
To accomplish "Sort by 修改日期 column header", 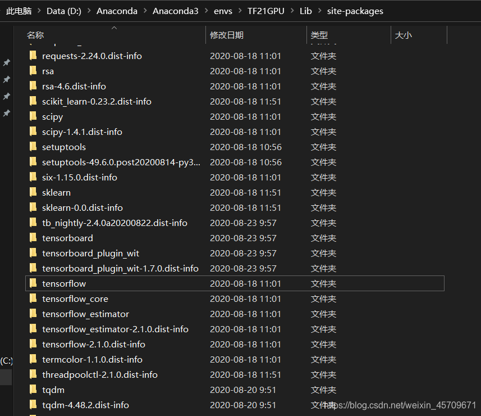I will coord(227,35).
